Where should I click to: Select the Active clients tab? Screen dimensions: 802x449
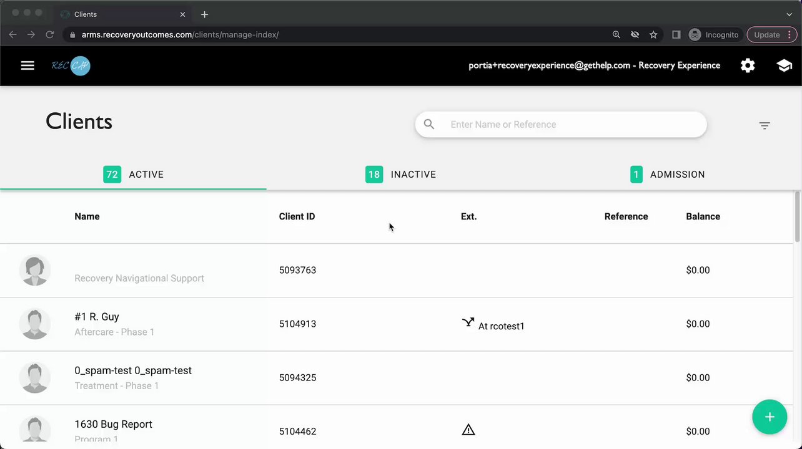click(x=134, y=175)
